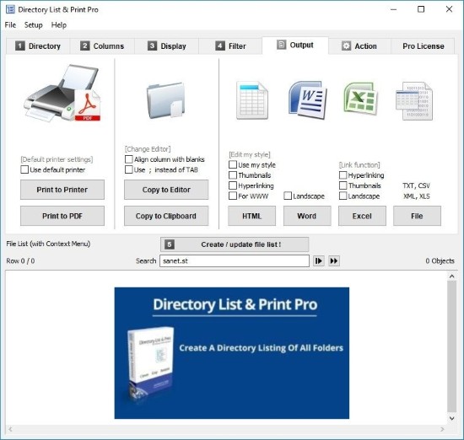Check Use ; instead of TAB
Image resolution: width=464 pixels, height=440 pixels.
pyautogui.click(x=129, y=169)
